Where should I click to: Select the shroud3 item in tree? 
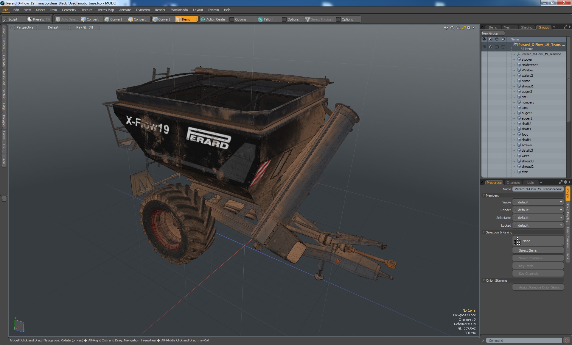[527, 161]
